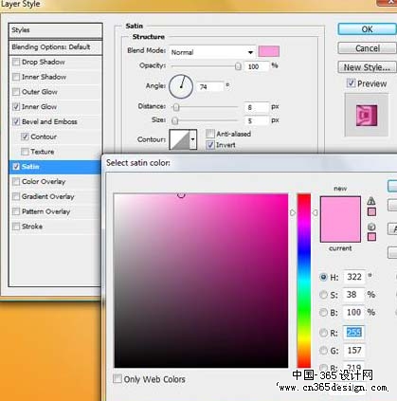Select the S saturation radio button
Screen dimensions: 397x401
click(x=323, y=295)
